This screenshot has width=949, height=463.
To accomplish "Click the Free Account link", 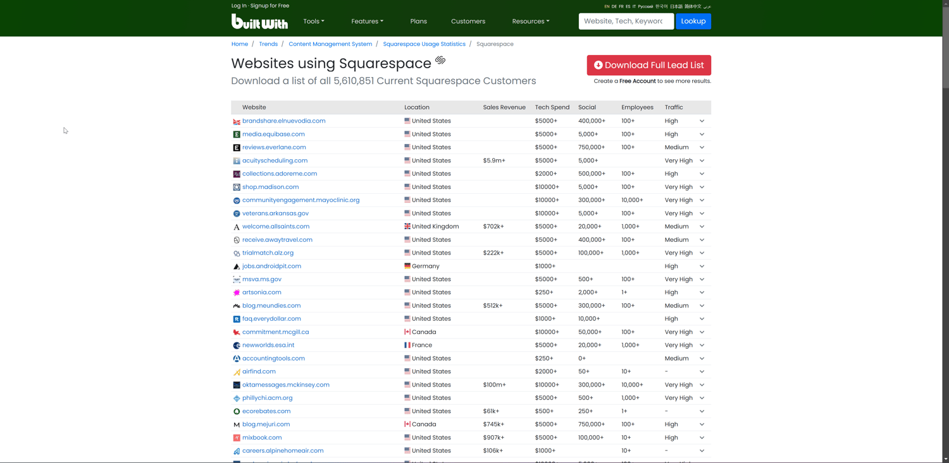I will coord(637,81).
